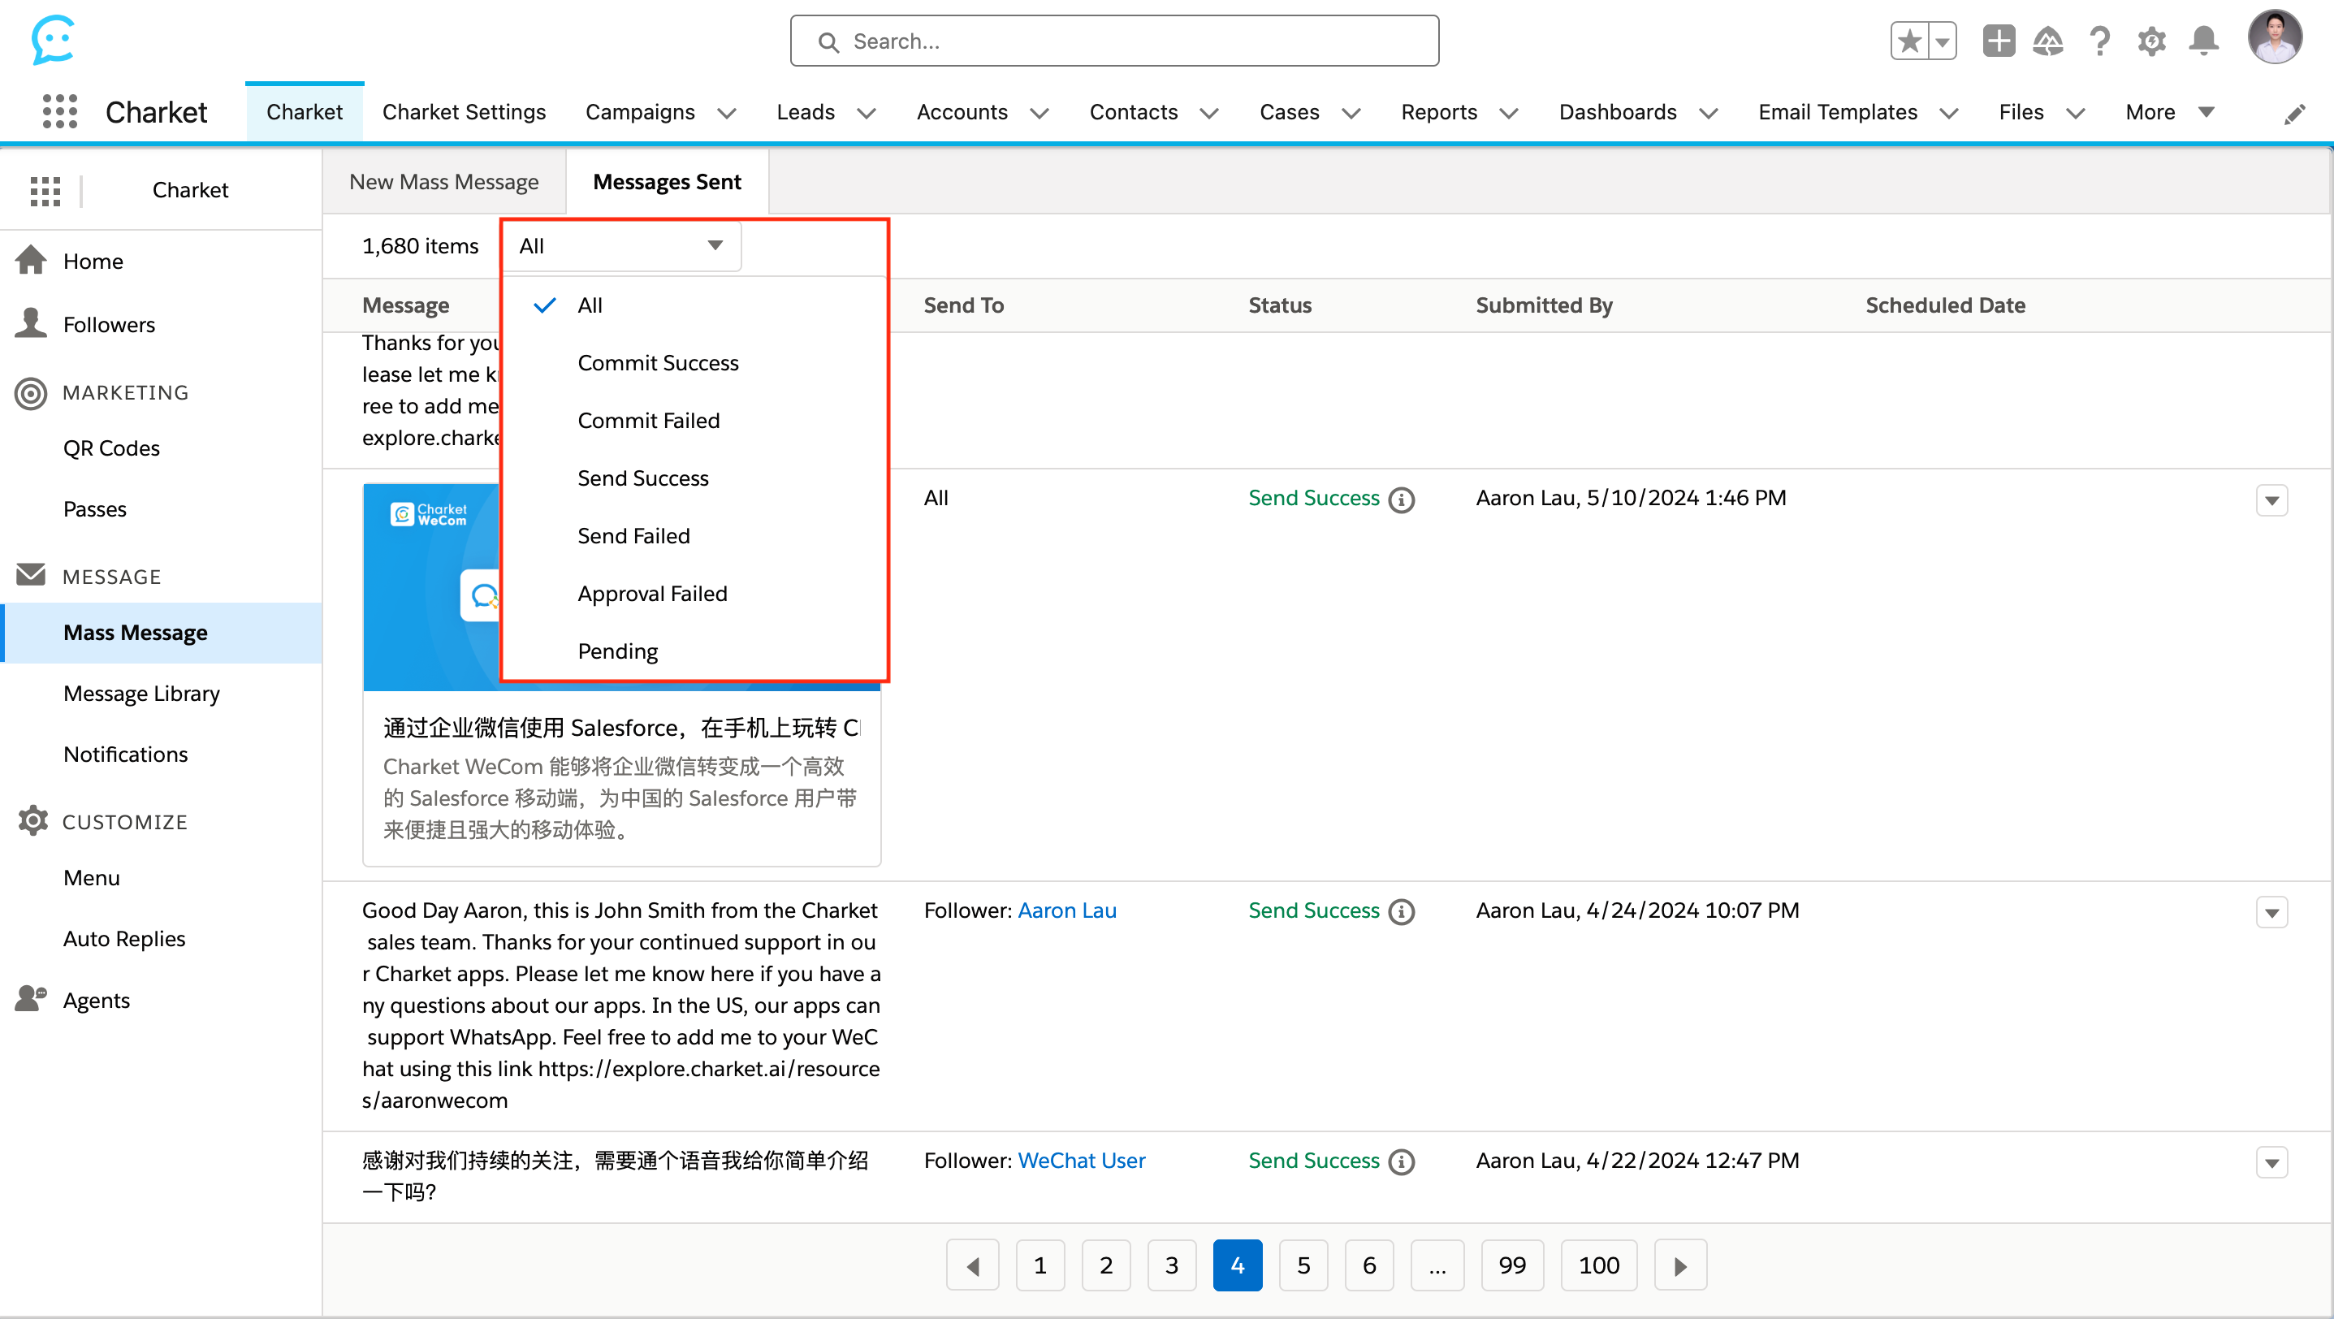Open the More navigation dropdown
This screenshot has height=1319, width=2334.
2170,112
